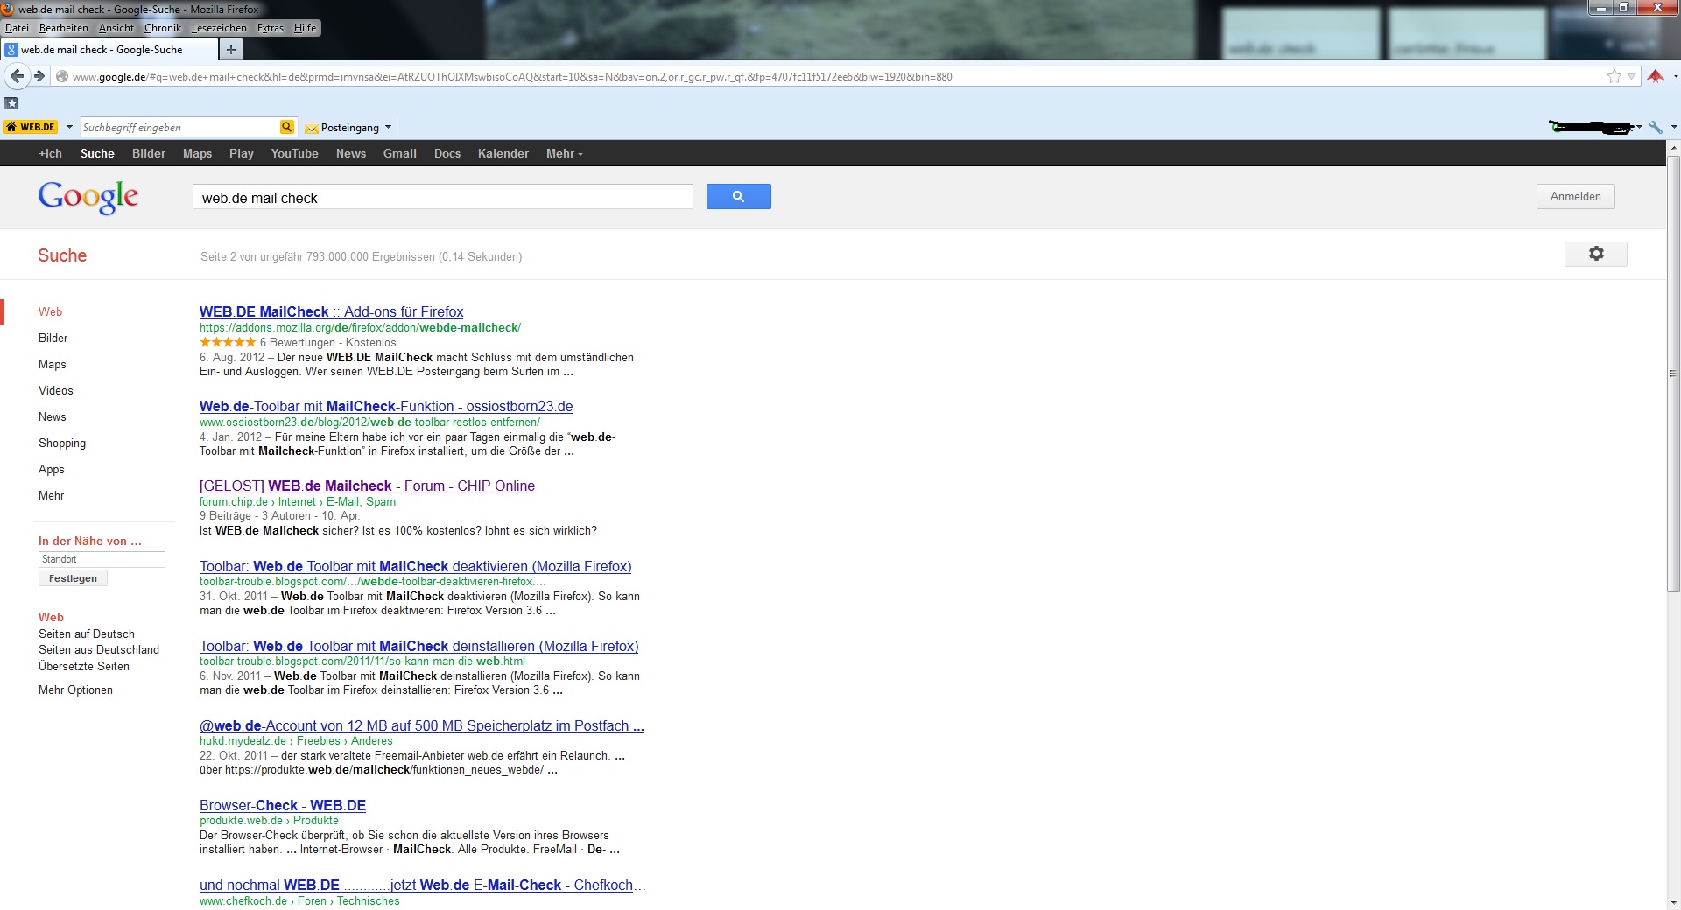Click the WEB.DE toolbar search magnifier

286,128
